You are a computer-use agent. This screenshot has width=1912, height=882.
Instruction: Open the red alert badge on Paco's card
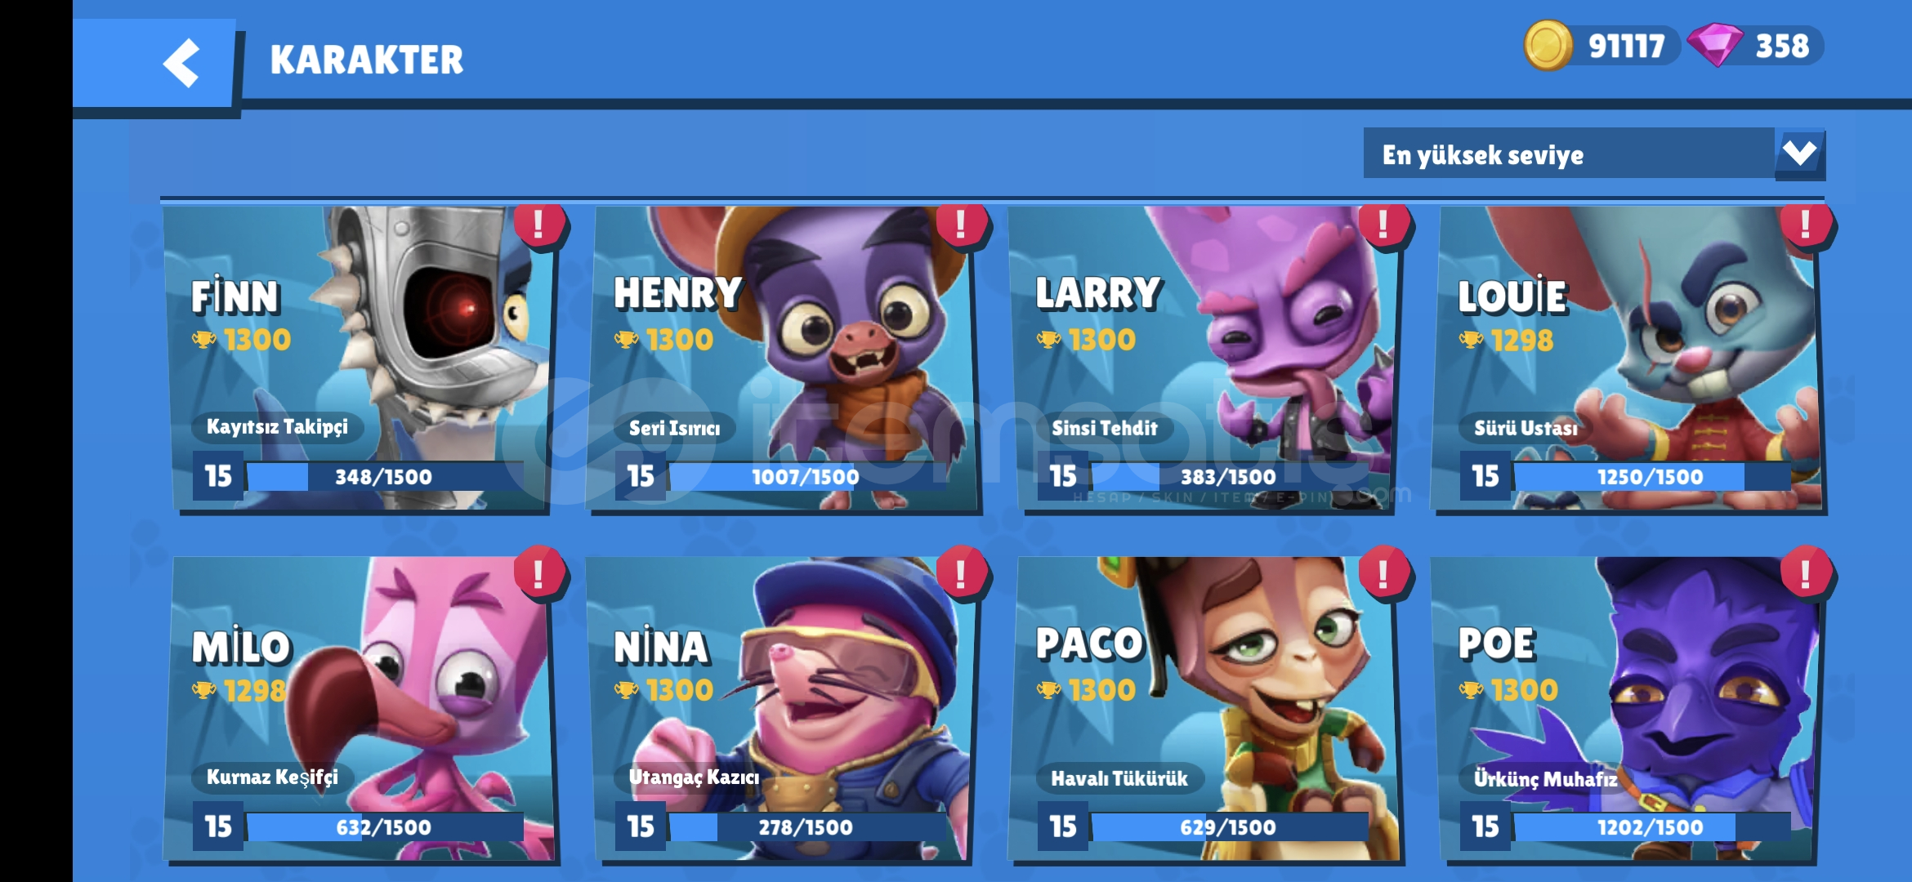(x=1383, y=572)
